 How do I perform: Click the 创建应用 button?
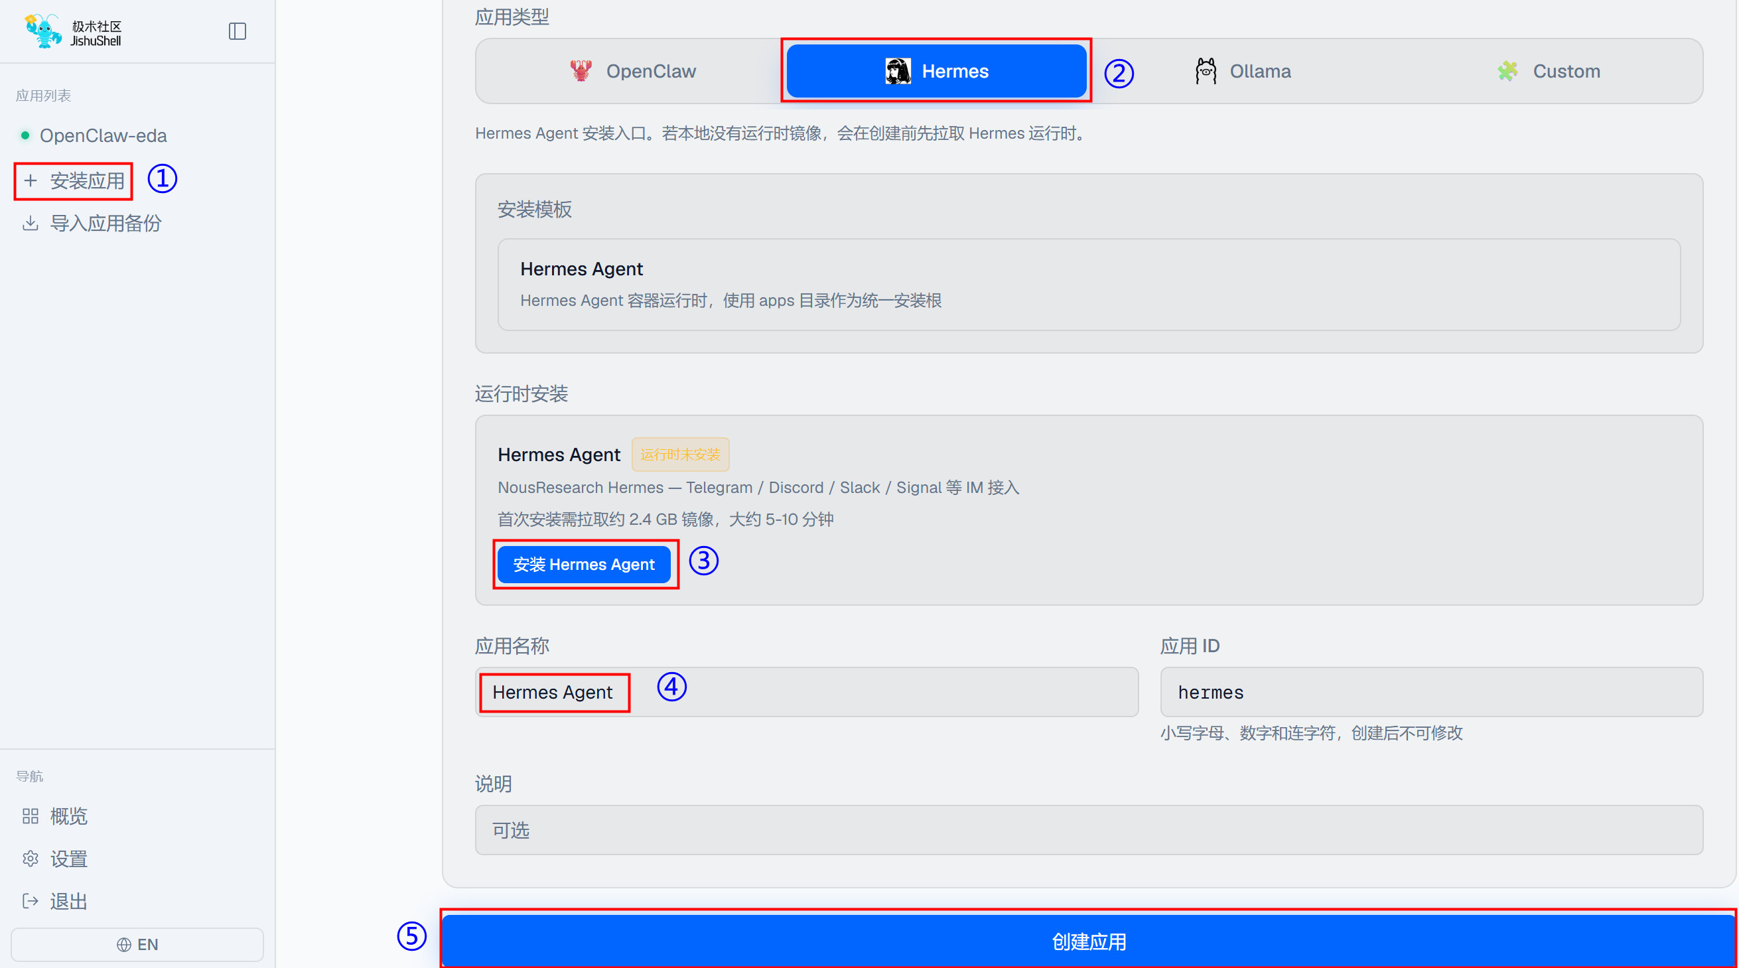(x=1088, y=941)
